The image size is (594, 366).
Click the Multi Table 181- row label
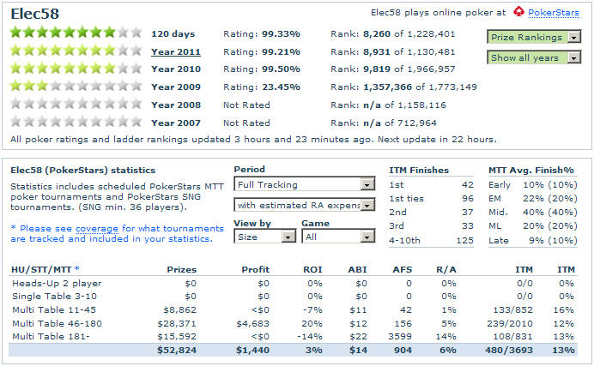(51, 337)
